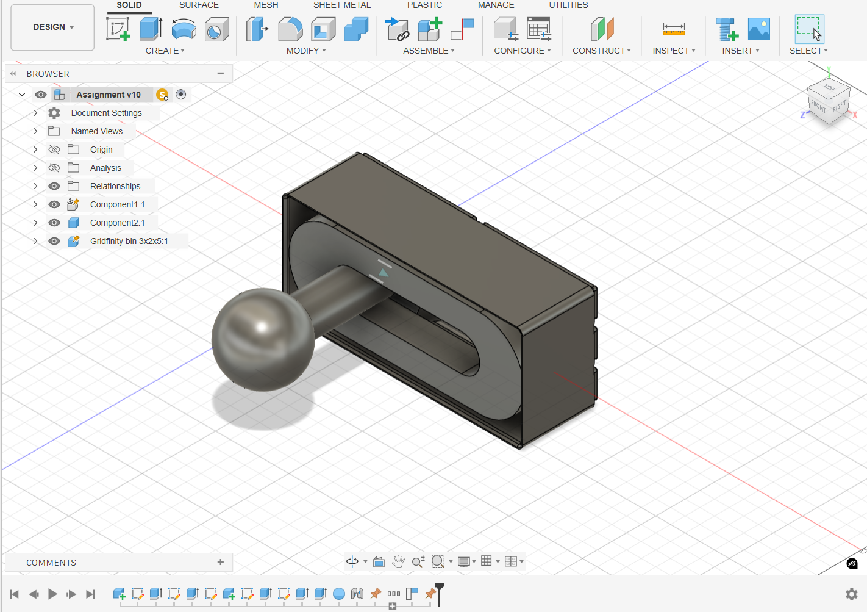Screen dimensions: 867x612
Task: Jump to timeline beginning
Action: pyautogui.click(x=15, y=594)
